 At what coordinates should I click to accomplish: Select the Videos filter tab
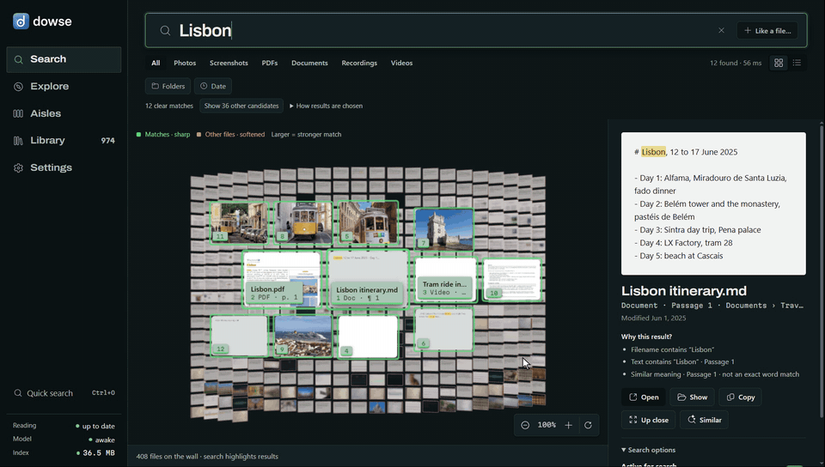coord(401,63)
